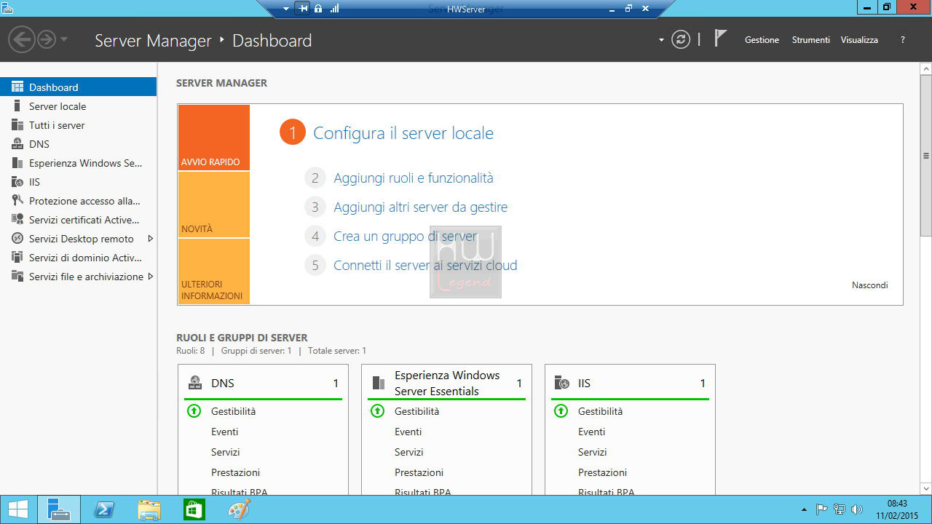Click Gestibilità in the DNS tile

click(234, 411)
